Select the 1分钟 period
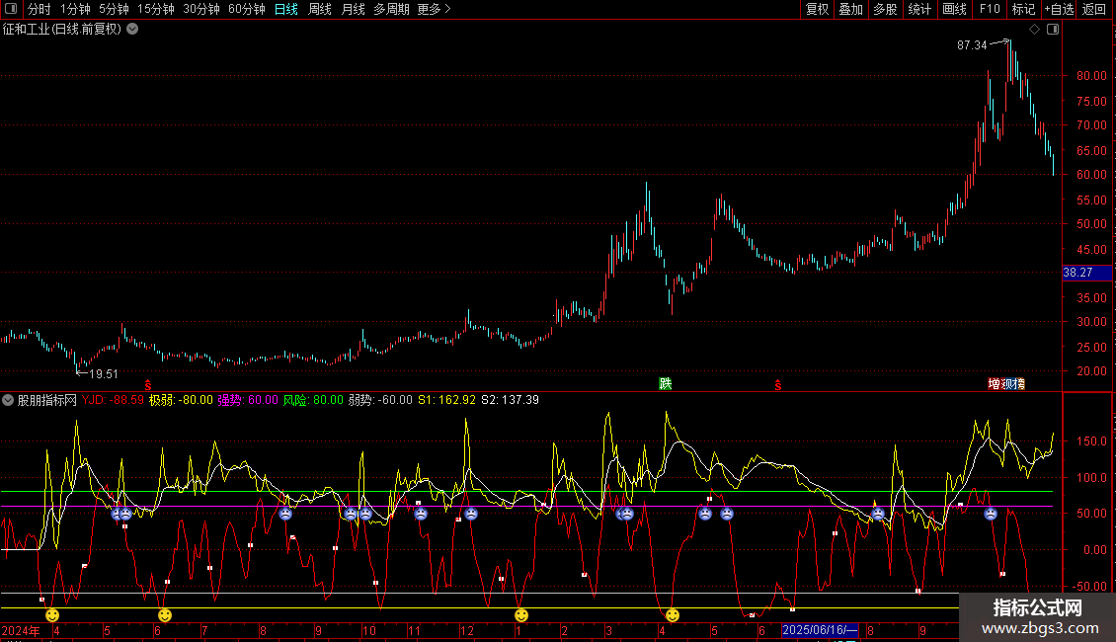1116x642 pixels. pyautogui.click(x=75, y=9)
